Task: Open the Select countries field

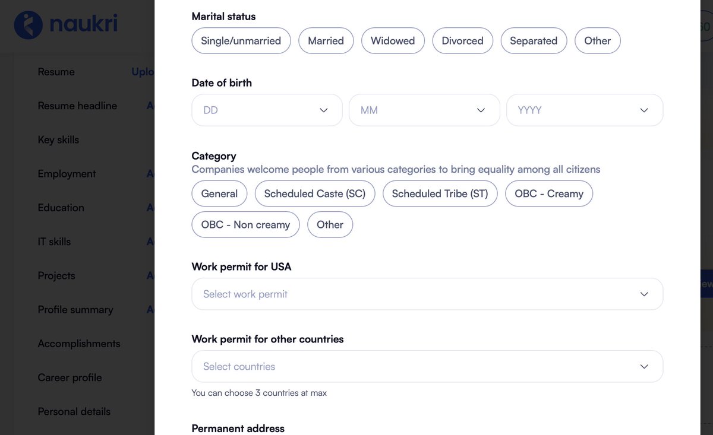Action: coord(427,366)
